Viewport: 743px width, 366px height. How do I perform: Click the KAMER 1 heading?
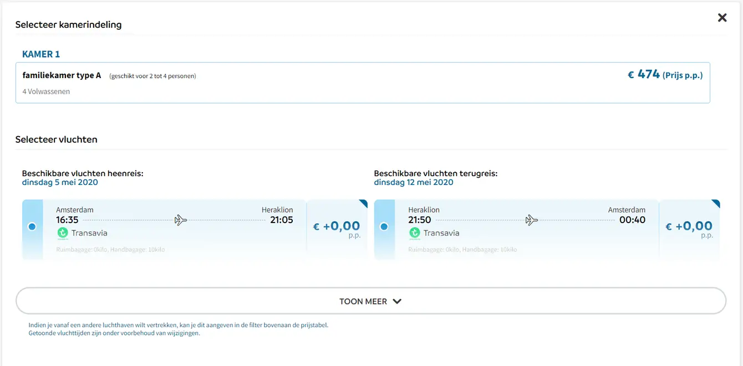click(x=41, y=54)
